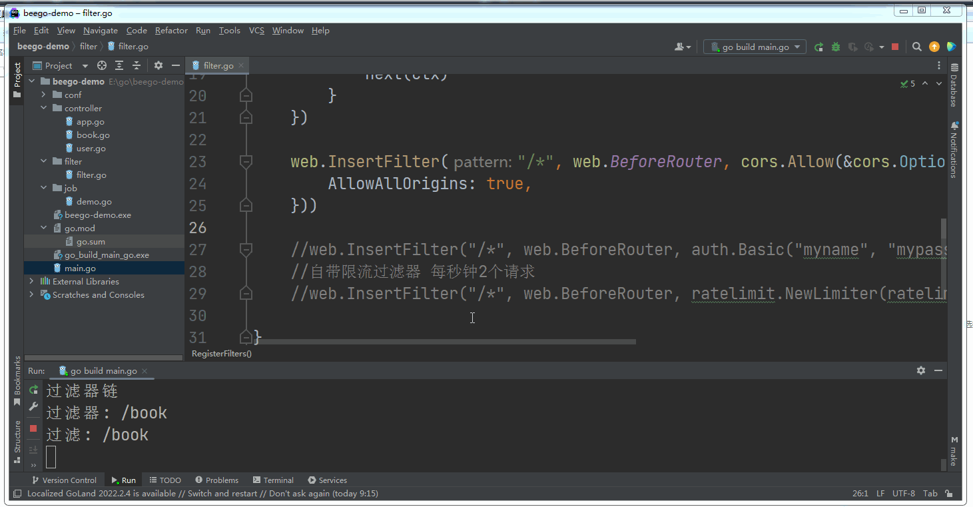This screenshot has height=507, width=973.
Task: Rerun go build main.go from top toolbar
Action: point(818,47)
